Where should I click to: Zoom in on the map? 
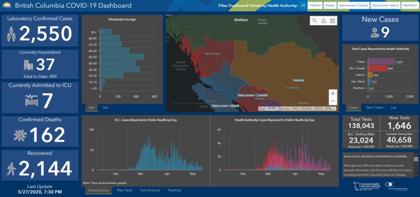click(333, 93)
